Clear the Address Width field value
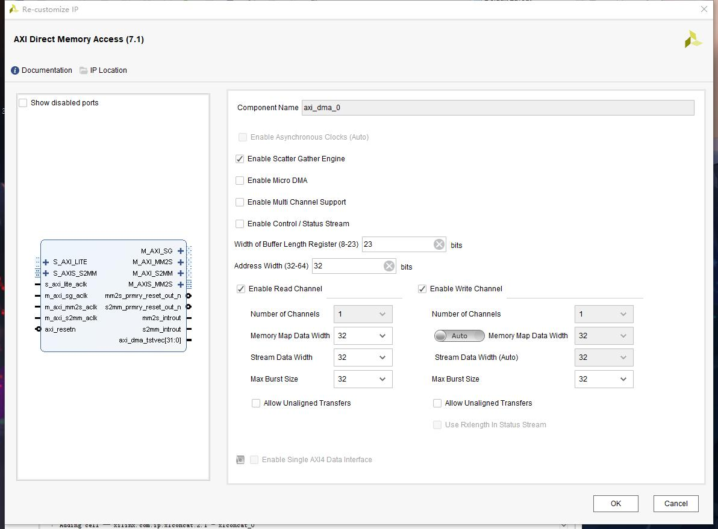 coord(389,265)
